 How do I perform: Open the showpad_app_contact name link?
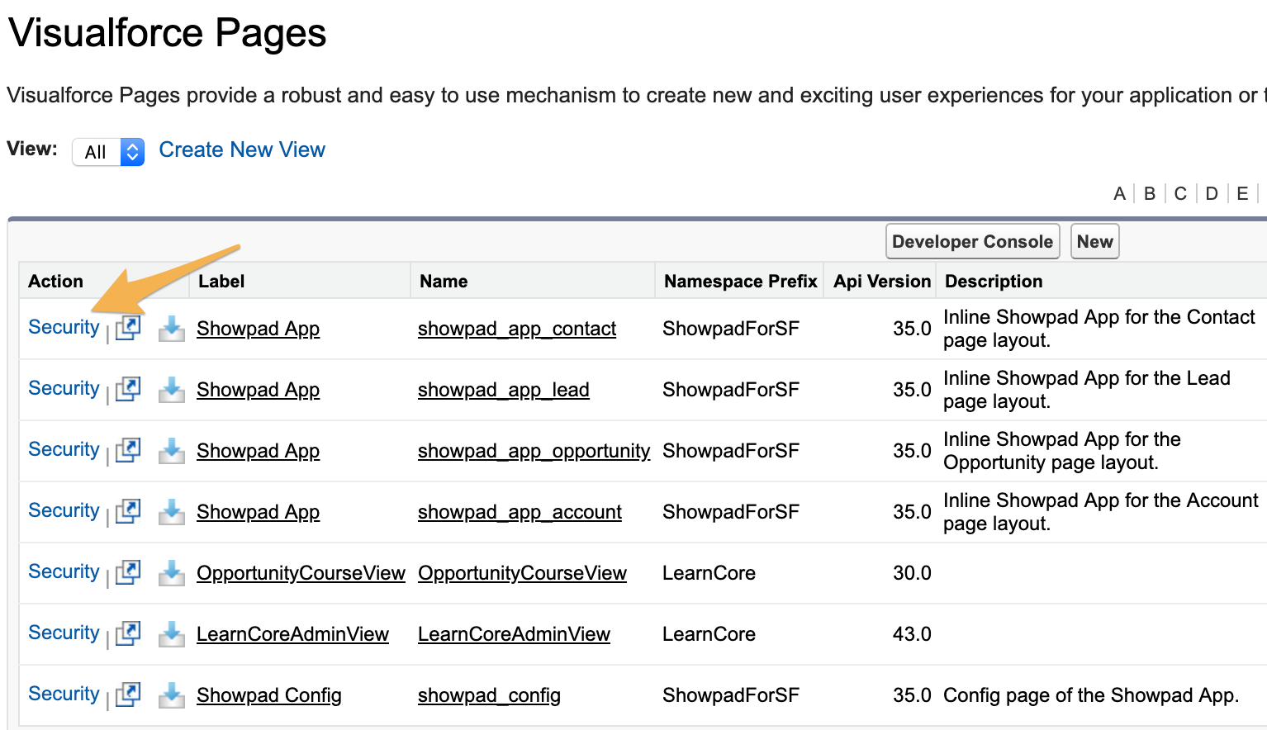517,329
